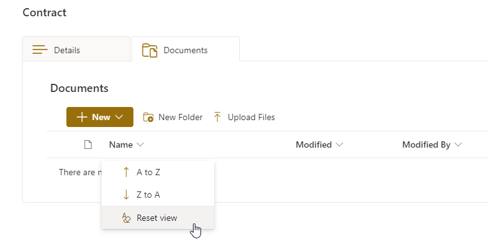Click the New Folder icon
The height and width of the screenshot is (249, 488).
coord(148,117)
